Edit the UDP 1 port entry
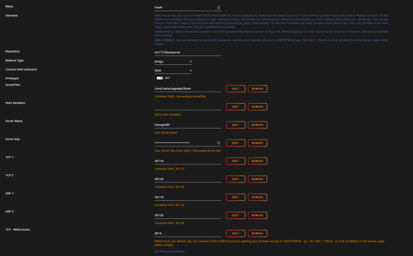Screen dimensions: 413x256 (235, 197)
